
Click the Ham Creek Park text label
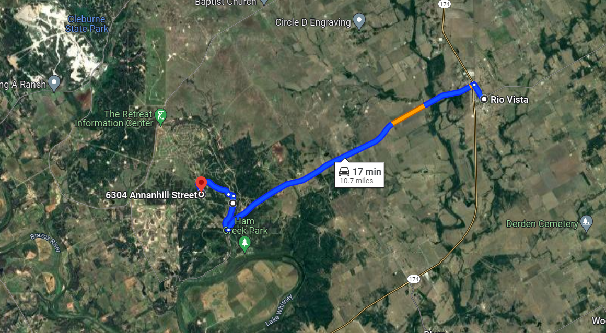pos(245,226)
